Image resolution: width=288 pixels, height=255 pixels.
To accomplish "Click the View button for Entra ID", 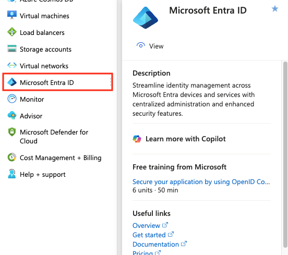I will [x=150, y=46].
